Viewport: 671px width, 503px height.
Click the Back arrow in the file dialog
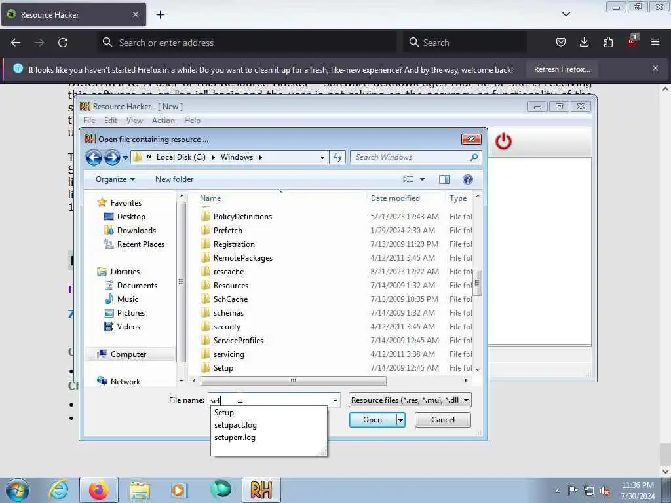tap(94, 157)
